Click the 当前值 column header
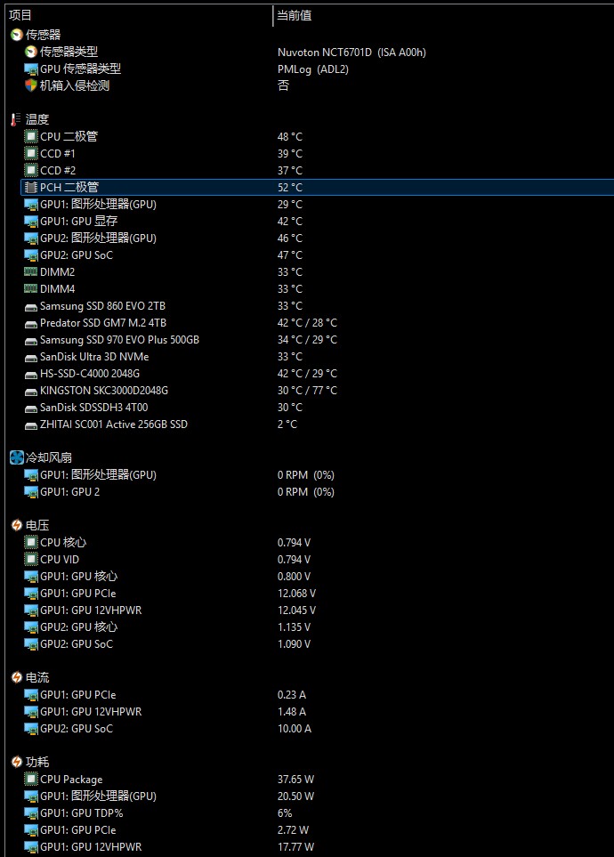This screenshot has height=857, width=614. tap(295, 15)
